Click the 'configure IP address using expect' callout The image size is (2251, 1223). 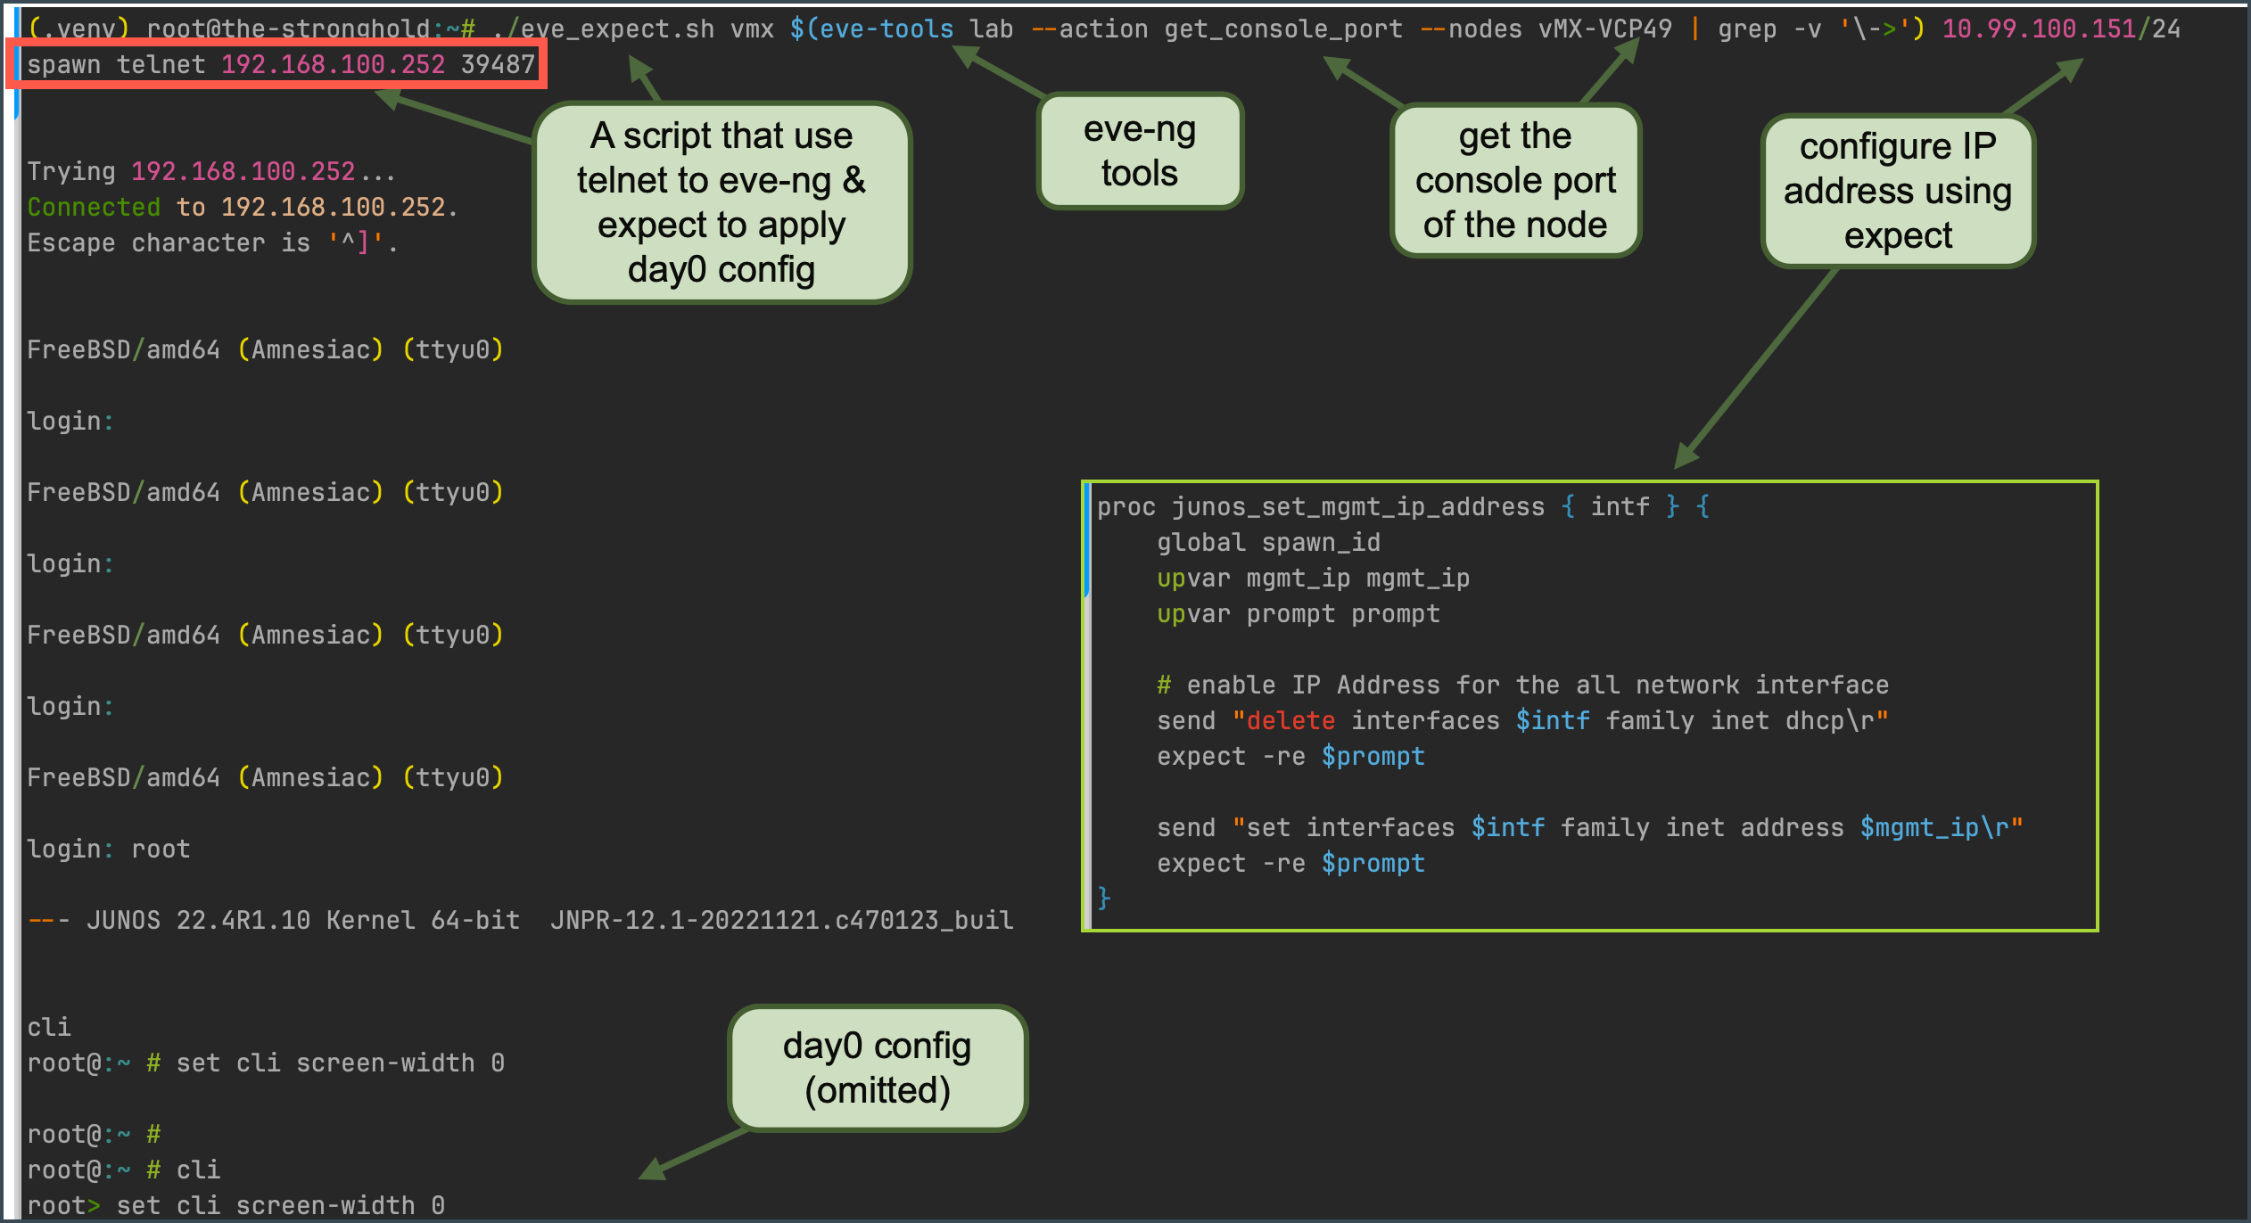pos(1897,191)
